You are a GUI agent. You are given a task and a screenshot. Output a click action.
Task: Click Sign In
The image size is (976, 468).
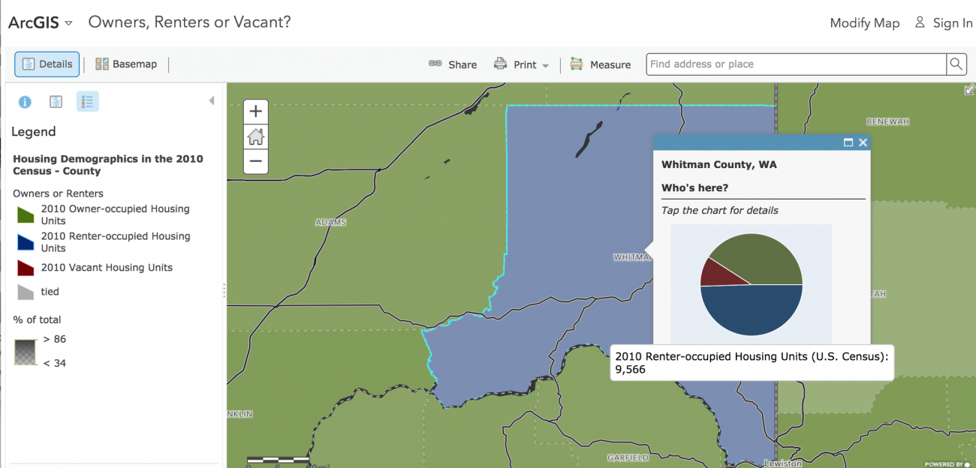(952, 23)
